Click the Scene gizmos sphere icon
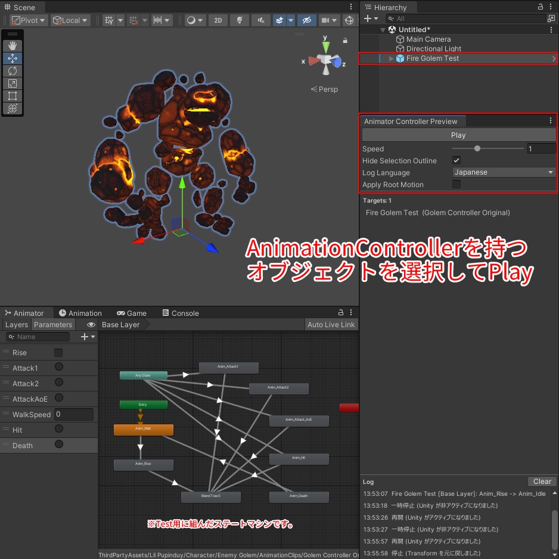The height and width of the screenshot is (559, 559). (349, 20)
